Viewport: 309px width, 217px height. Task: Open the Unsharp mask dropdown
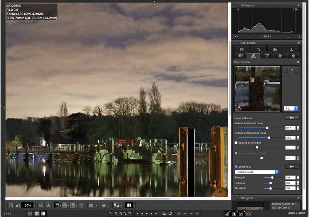tap(256, 172)
